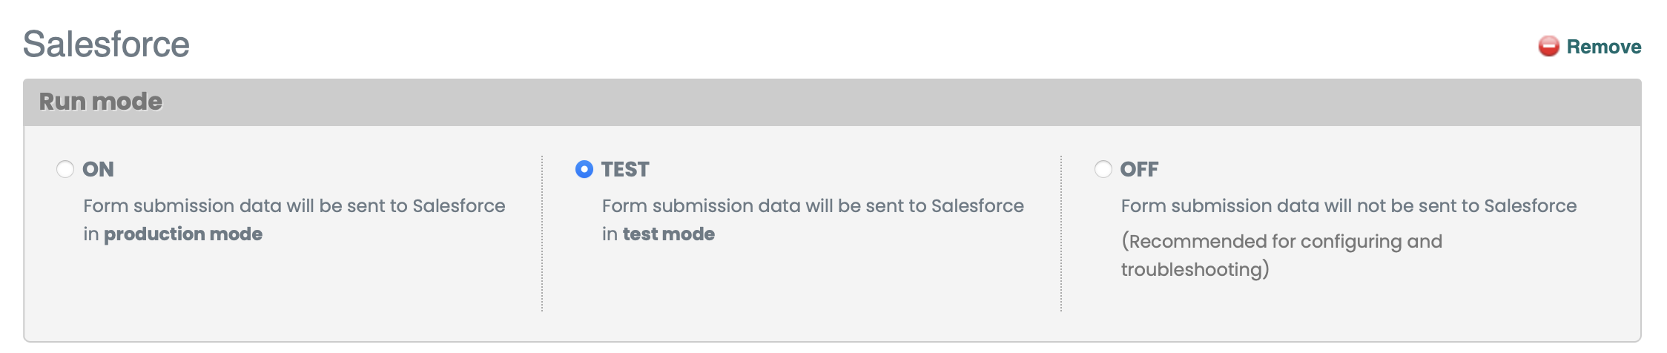Image resolution: width=1667 pixels, height=353 pixels.
Task: Click the bold "test mode" text
Action: [669, 234]
